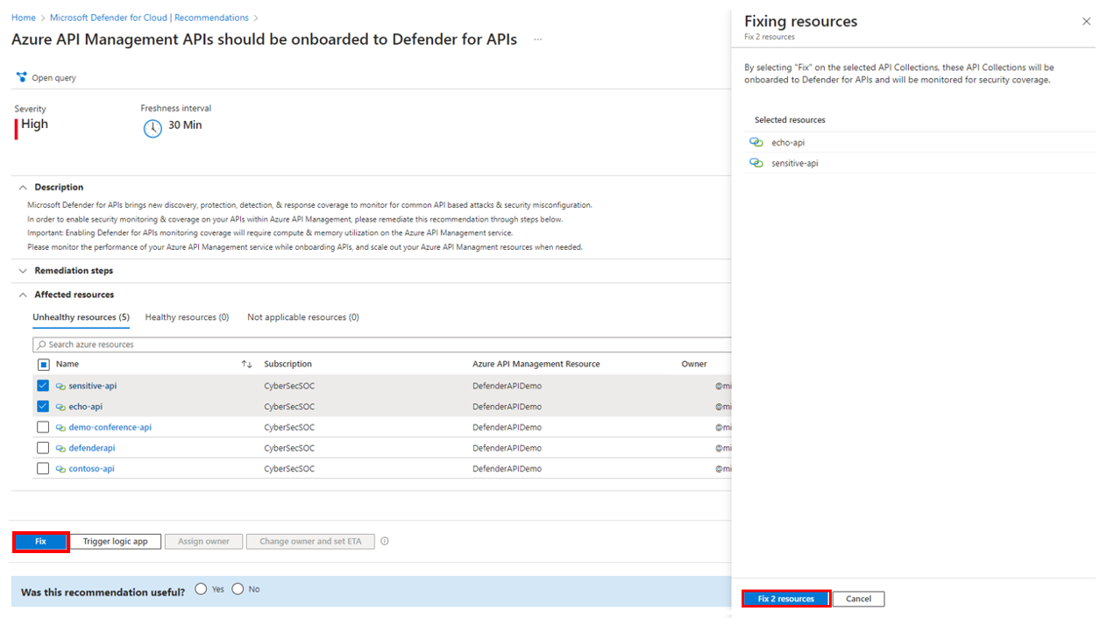Click the Search azure resources field
The image size is (1107, 618).
382,345
